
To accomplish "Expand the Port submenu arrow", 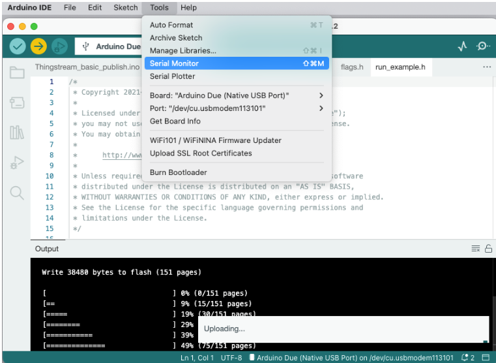I will 321,108.
